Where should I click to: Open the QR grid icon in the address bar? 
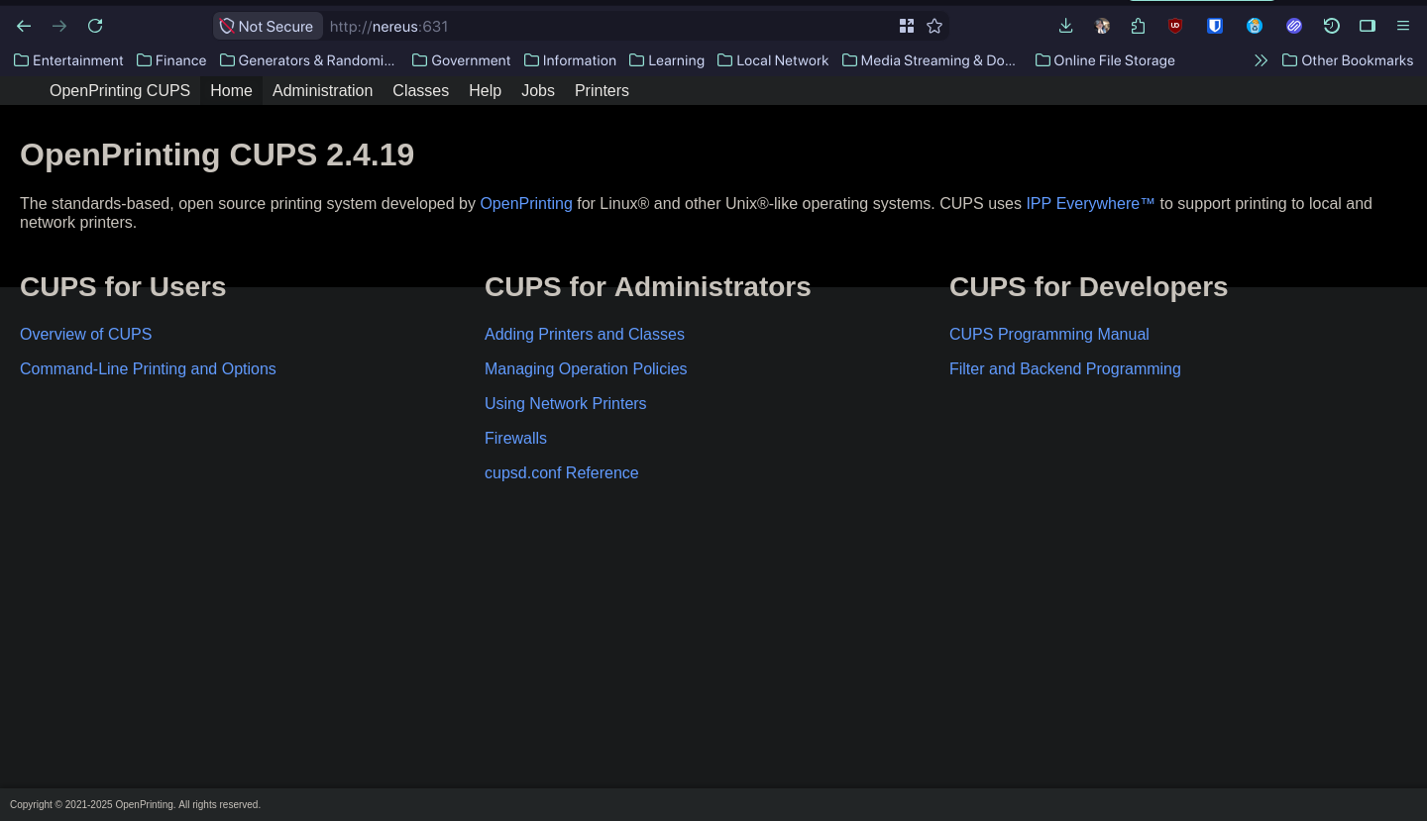(x=906, y=26)
